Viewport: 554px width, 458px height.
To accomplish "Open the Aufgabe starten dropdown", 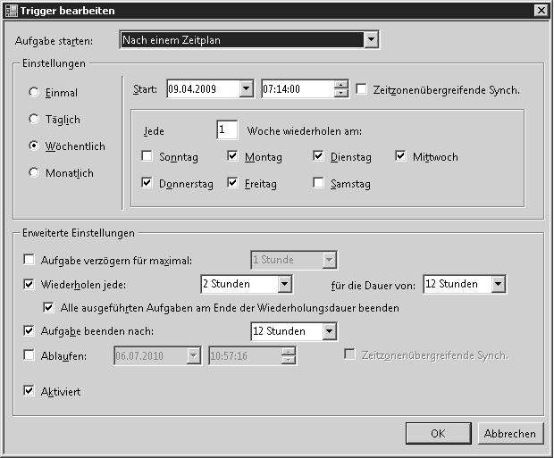I will [371, 39].
